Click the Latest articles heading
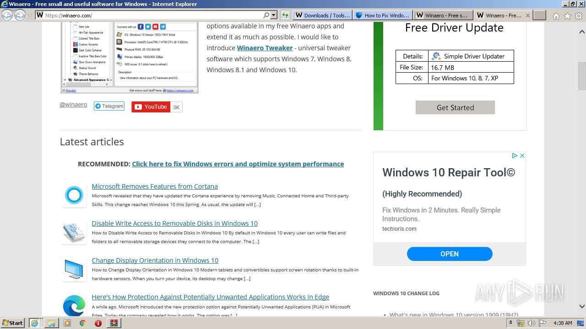The height and width of the screenshot is (329, 586). tap(92, 142)
